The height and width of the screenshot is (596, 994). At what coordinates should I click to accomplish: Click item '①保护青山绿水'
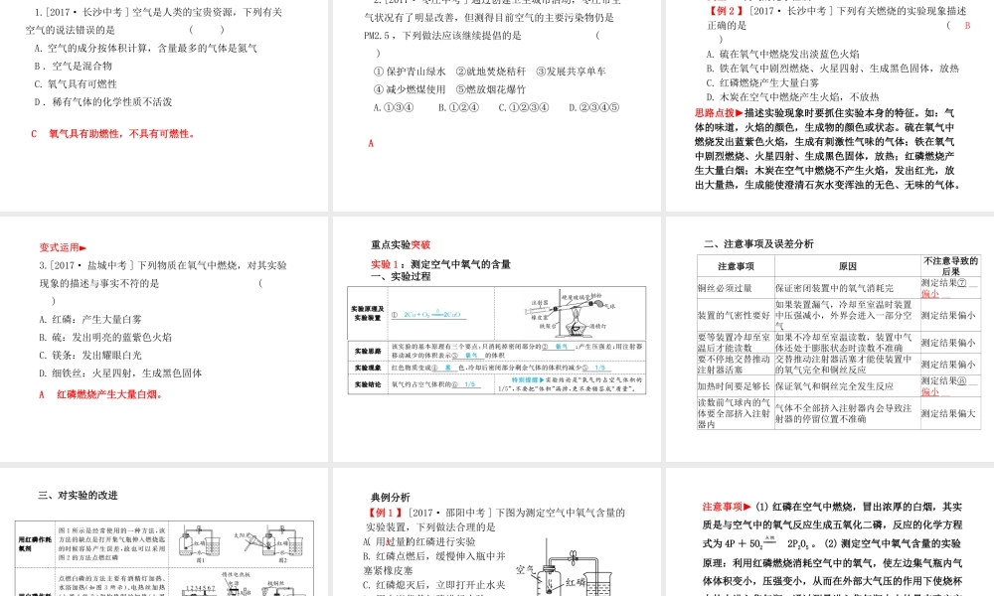(410, 72)
